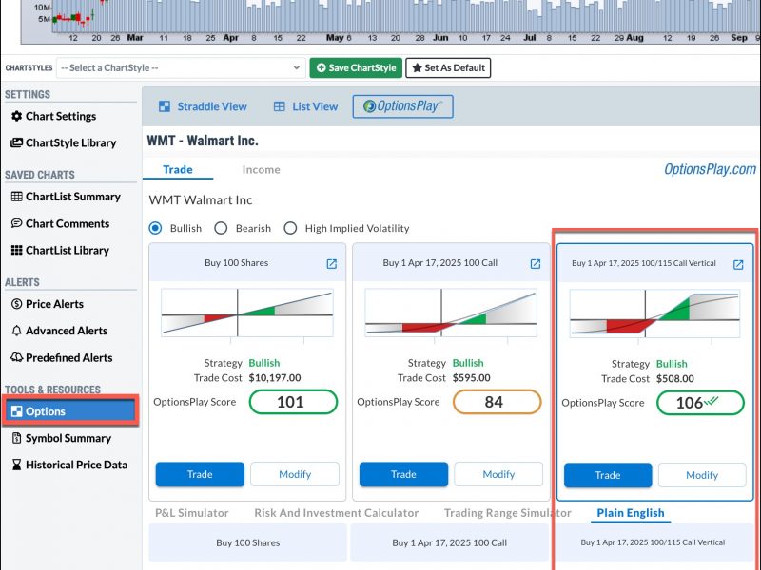The image size is (761, 570).
Task: Click Trade under Buy 100 Shares
Action: tap(200, 474)
